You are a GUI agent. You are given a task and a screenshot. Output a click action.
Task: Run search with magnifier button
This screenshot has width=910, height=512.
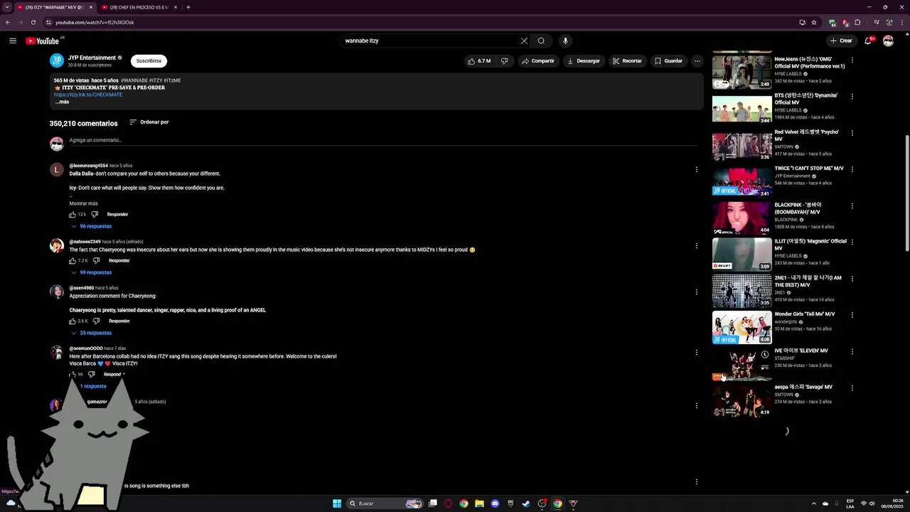pos(541,41)
